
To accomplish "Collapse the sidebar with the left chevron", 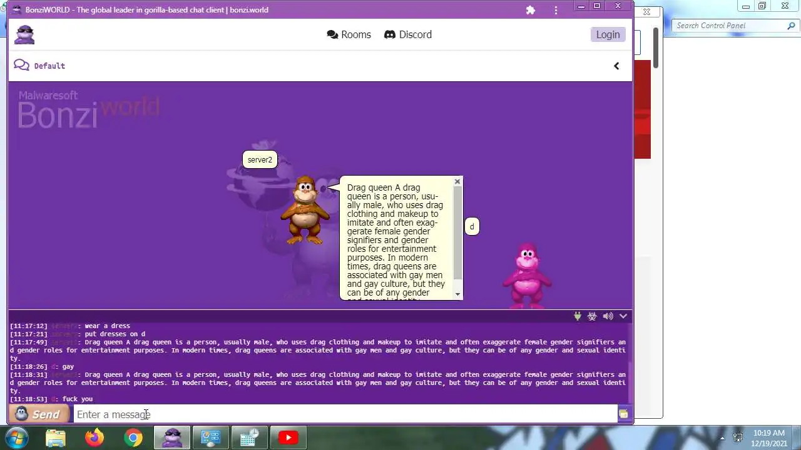I will [x=616, y=66].
